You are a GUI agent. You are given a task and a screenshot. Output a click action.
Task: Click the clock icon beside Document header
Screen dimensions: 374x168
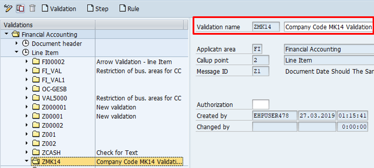(26, 44)
